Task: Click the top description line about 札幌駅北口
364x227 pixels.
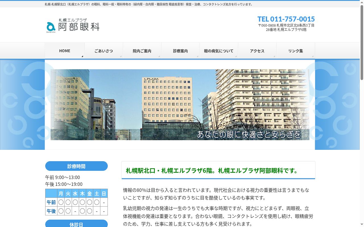Action: pyautogui.click(x=149, y=4)
